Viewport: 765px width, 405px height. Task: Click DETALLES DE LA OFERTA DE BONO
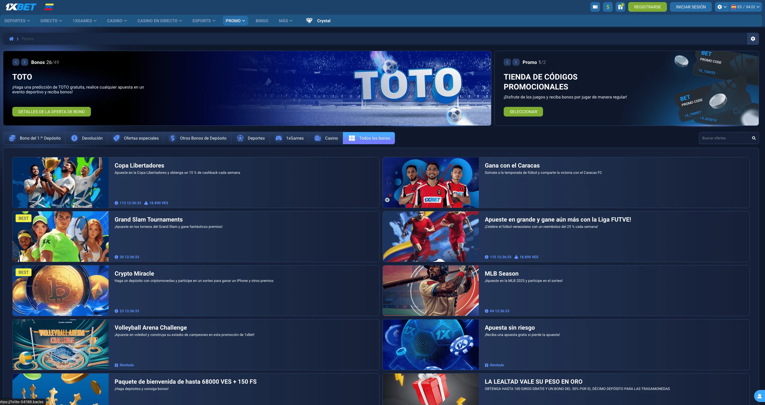pyautogui.click(x=51, y=111)
